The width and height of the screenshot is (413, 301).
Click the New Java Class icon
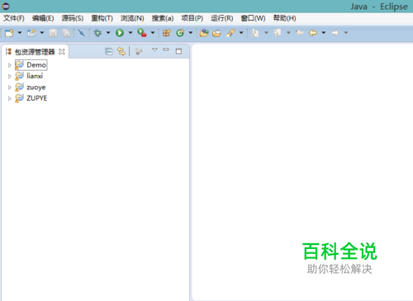180,33
